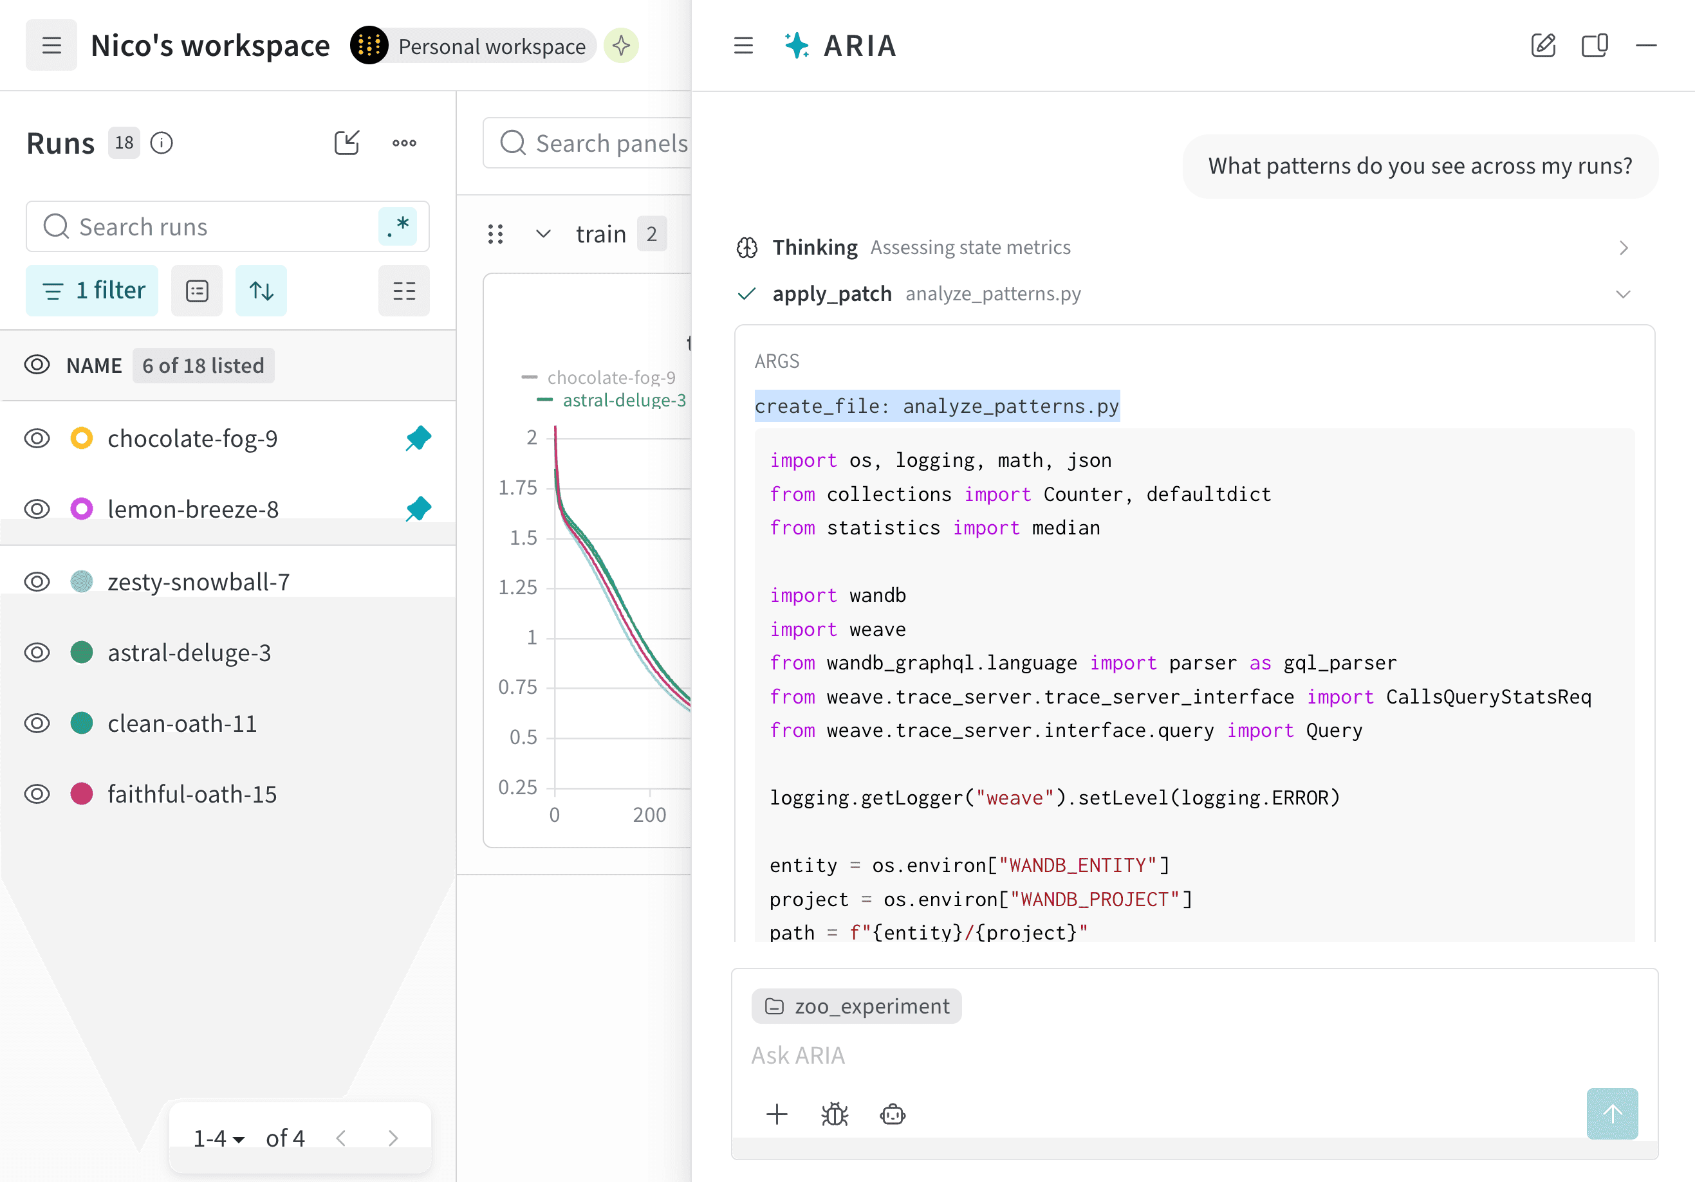Screen dimensions: 1695x1182
Task: Open the workspace hamburger menu
Action: [x=51, y=46]
